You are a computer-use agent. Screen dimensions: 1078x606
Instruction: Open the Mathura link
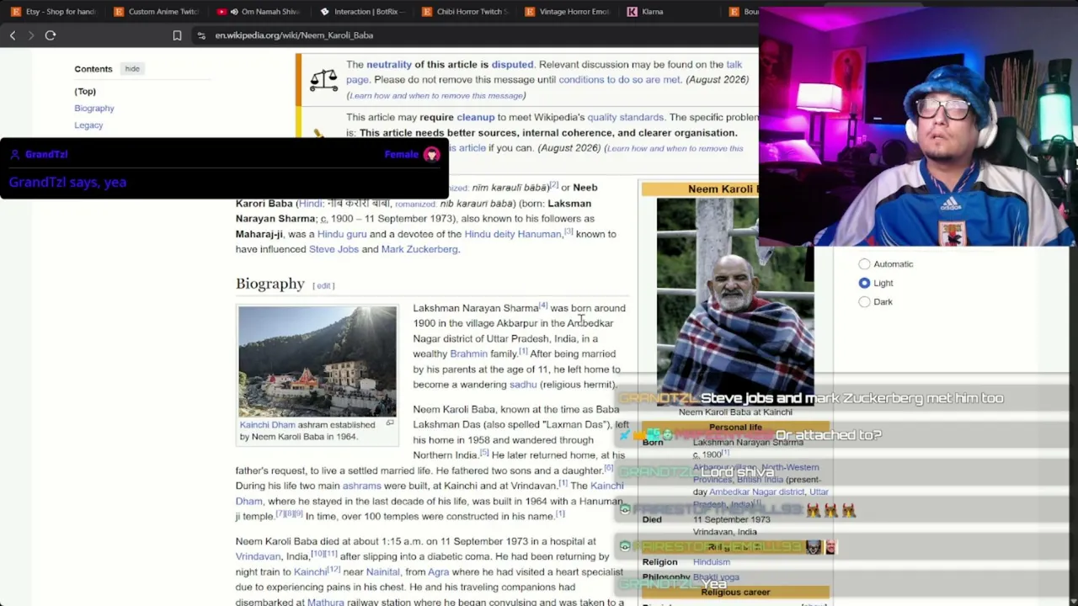(x=325, y=602)
